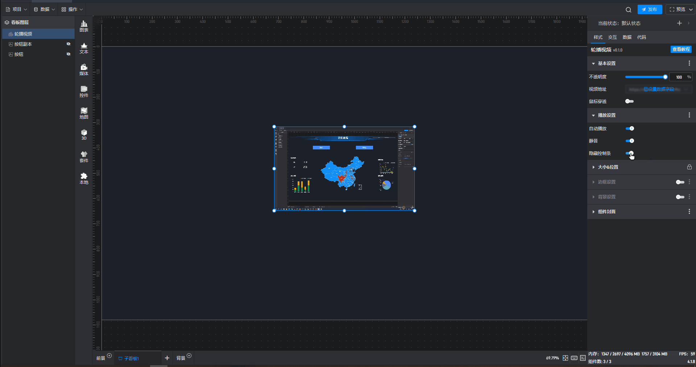This screenshot has width=696, height=367.
Task: Click the 不透明度 opacity slider
Action: pos(645,77)
